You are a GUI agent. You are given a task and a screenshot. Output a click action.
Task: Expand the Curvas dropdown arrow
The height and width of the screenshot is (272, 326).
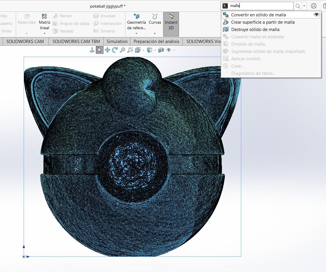(x=155, y=33)
